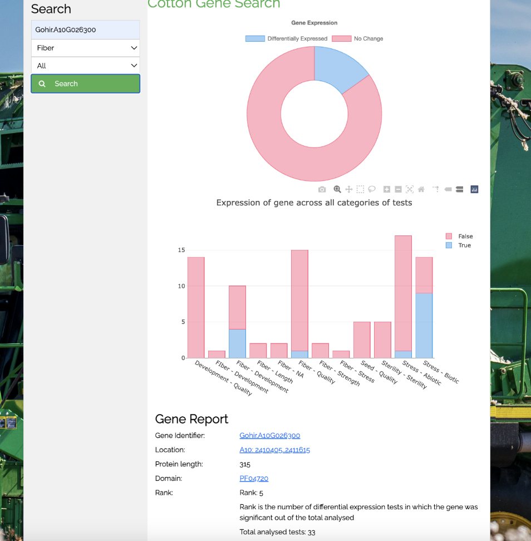Compare data on hover icon
This screenshot has height=541, width=531.
pos(459,189)
